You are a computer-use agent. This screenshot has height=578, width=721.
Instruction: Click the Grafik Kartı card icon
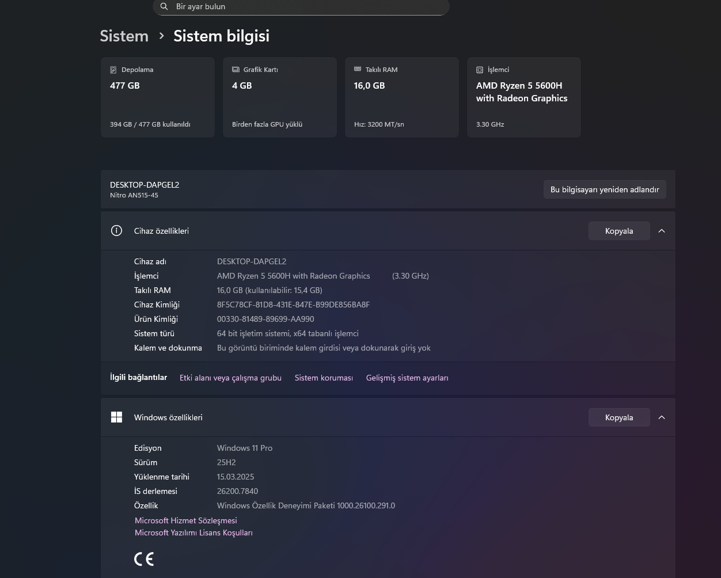(x=236, y=70)
